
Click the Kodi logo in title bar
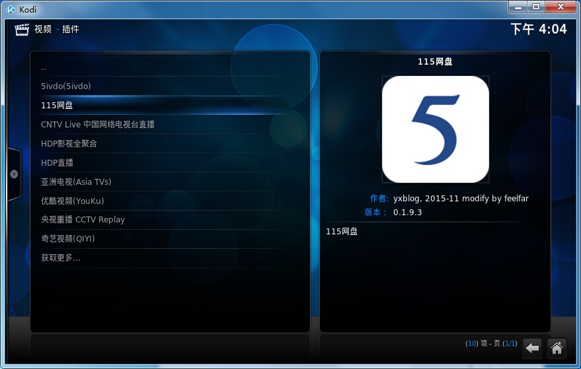point(10,9)
